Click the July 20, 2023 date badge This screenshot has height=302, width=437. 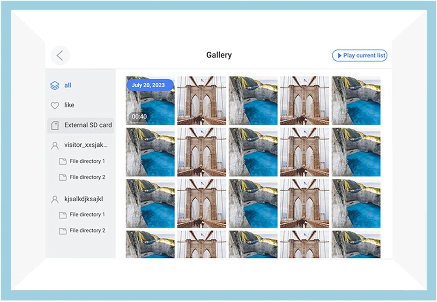tap(150, 85)
